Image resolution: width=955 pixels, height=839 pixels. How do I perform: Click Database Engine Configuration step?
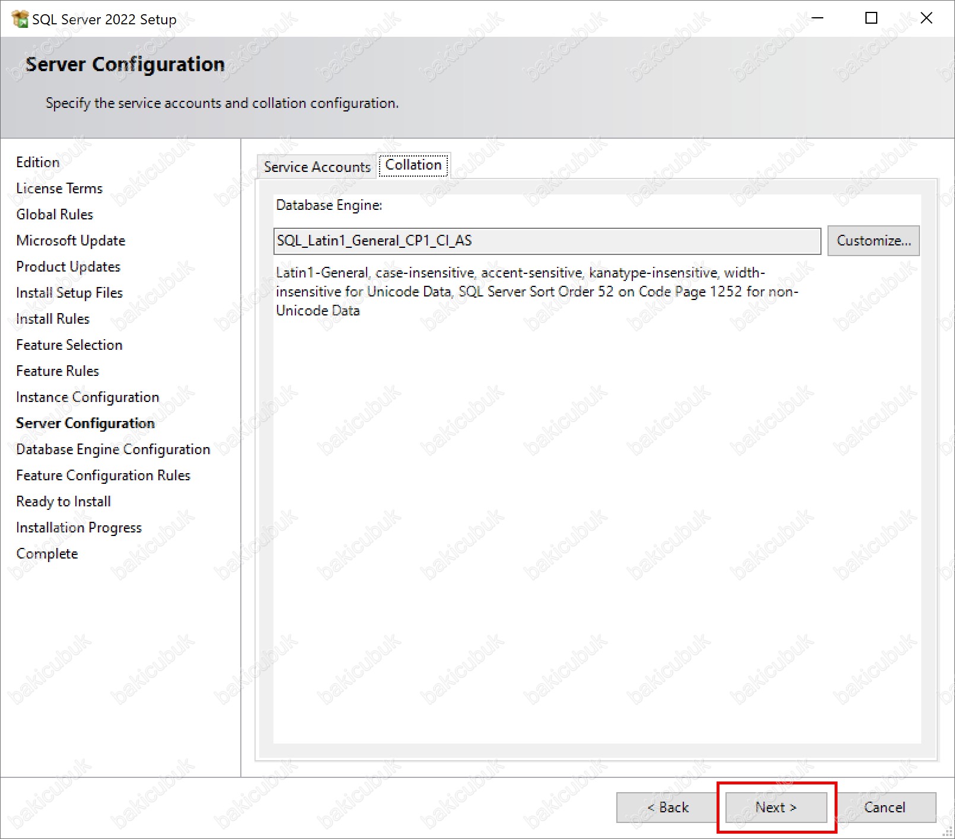(x=113, y=449)
